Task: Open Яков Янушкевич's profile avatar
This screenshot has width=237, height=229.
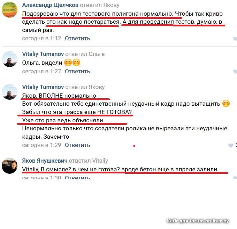Action: 9,166
